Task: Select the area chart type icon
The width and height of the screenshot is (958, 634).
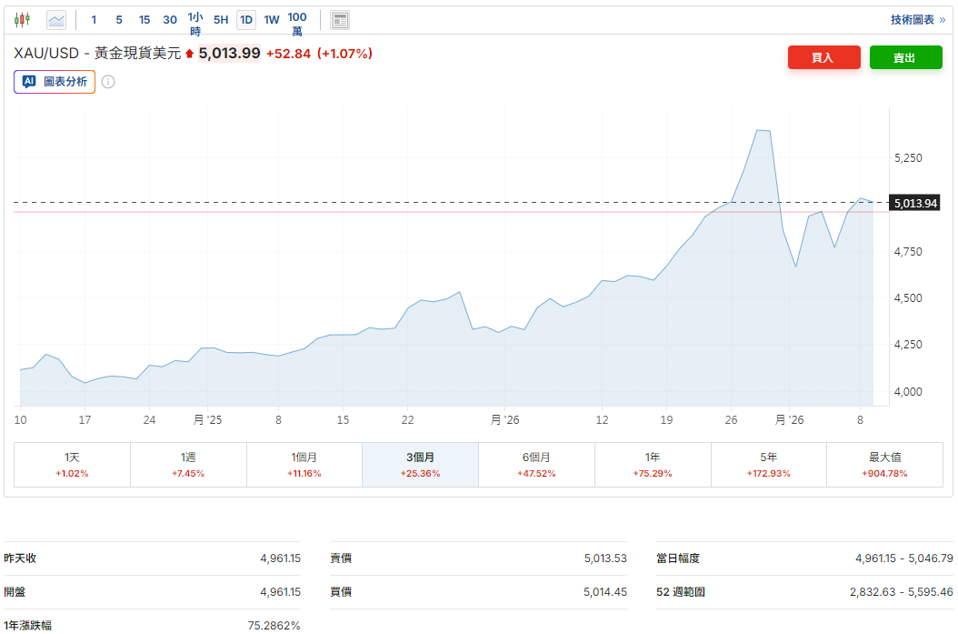Action: (x=56, y=20)
